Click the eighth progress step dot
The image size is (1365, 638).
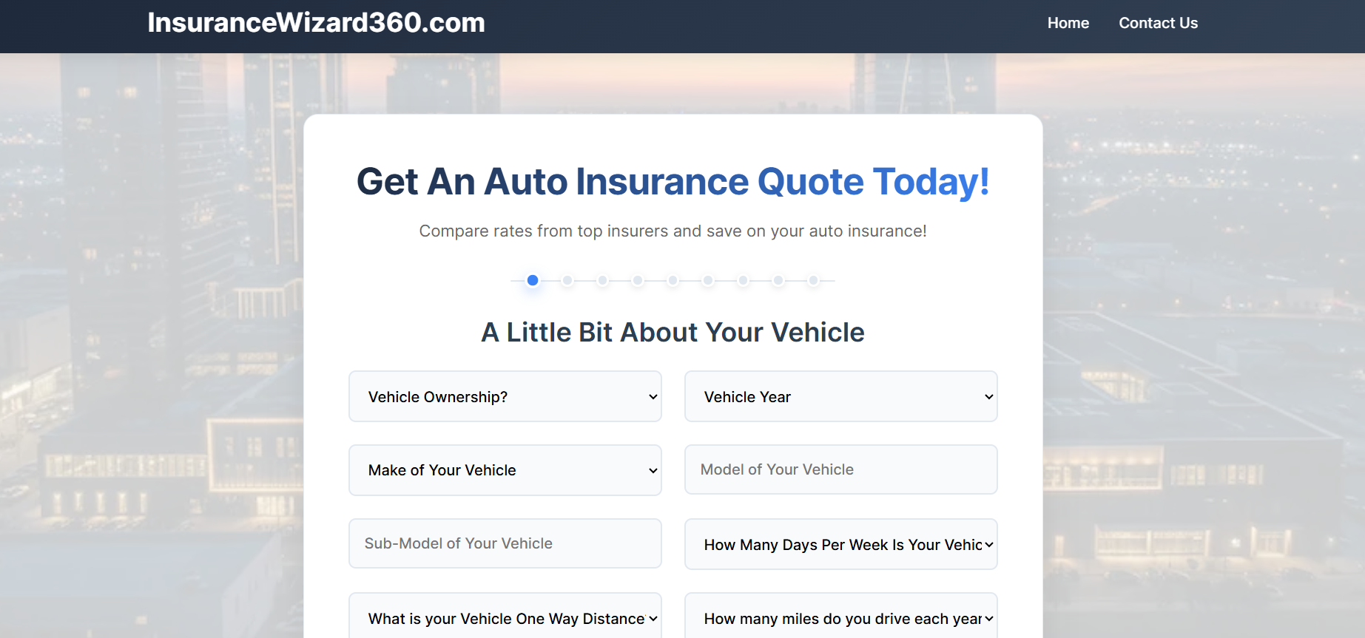tap(778, 280)
